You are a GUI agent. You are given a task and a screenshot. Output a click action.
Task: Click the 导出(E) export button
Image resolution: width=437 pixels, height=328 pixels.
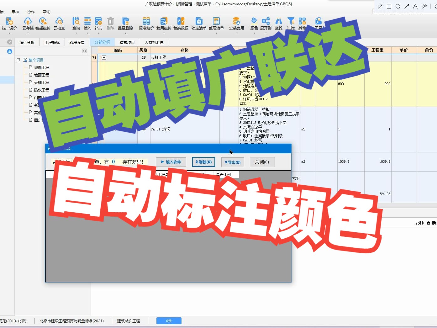tap(233, 162)
